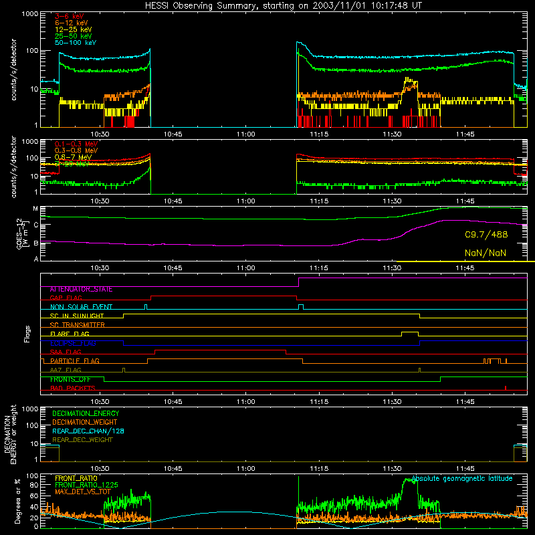Select the 50-100 keV legend label
The height and width of the screenshot is (535, 535).
(x=76, y=43)
